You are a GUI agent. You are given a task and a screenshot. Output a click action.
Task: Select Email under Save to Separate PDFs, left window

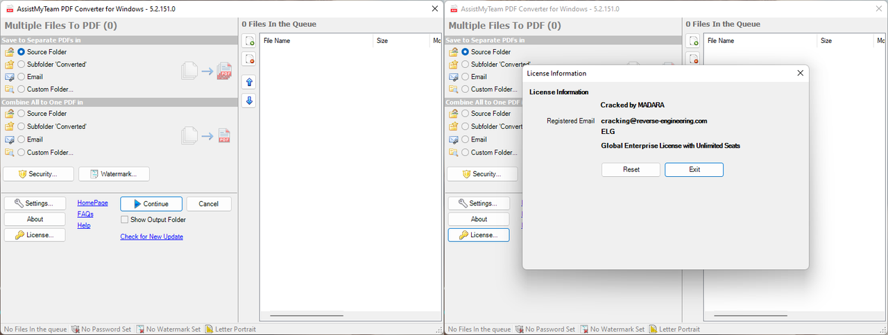click(22, 77)
